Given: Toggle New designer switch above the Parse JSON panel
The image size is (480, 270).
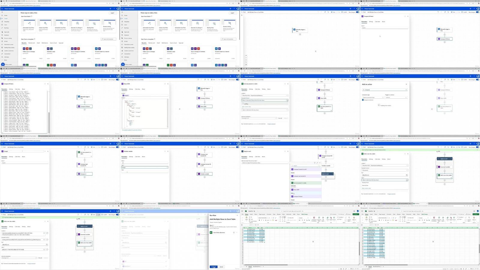Looking at the screenshot, I should click(x=238, y=79).
